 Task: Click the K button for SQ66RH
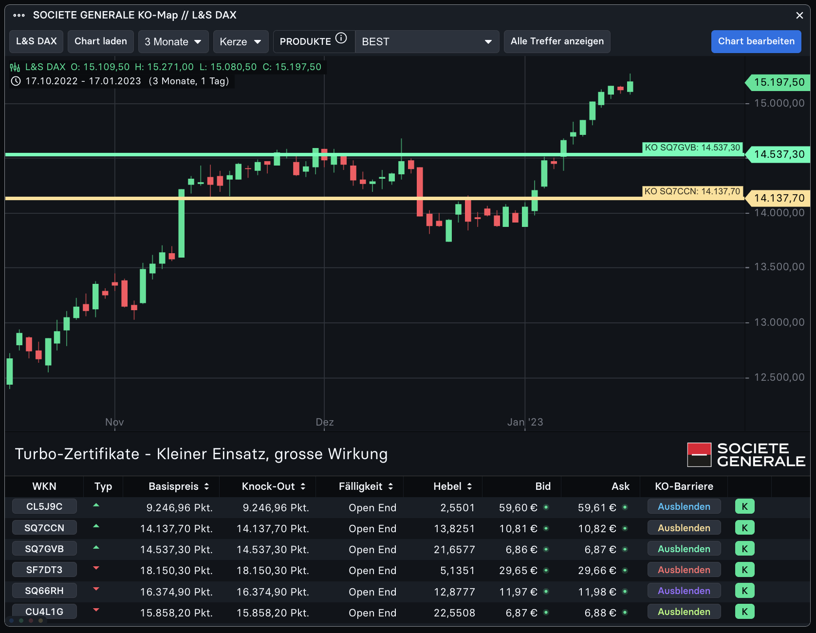[744, 590]
